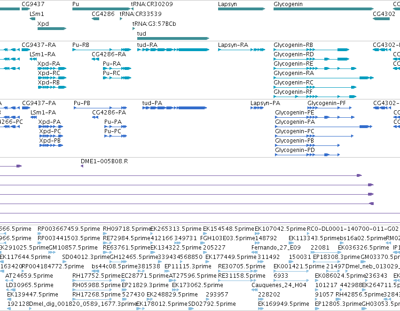This screenshot has height=311, width=400.
Task: Click the tud gene bar in the top track
Action: pyautogui.click(x=173, y=38)
